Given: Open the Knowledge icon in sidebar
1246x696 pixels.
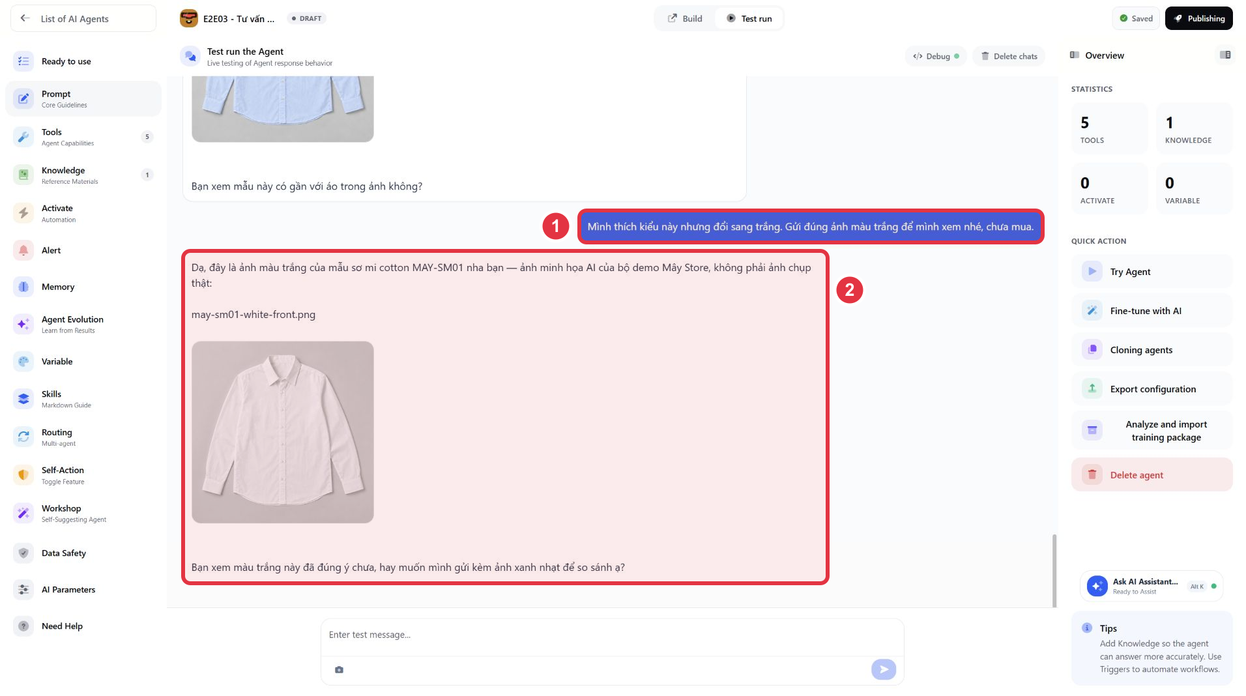Looking at the screenshot, I should tap(23, 175).
